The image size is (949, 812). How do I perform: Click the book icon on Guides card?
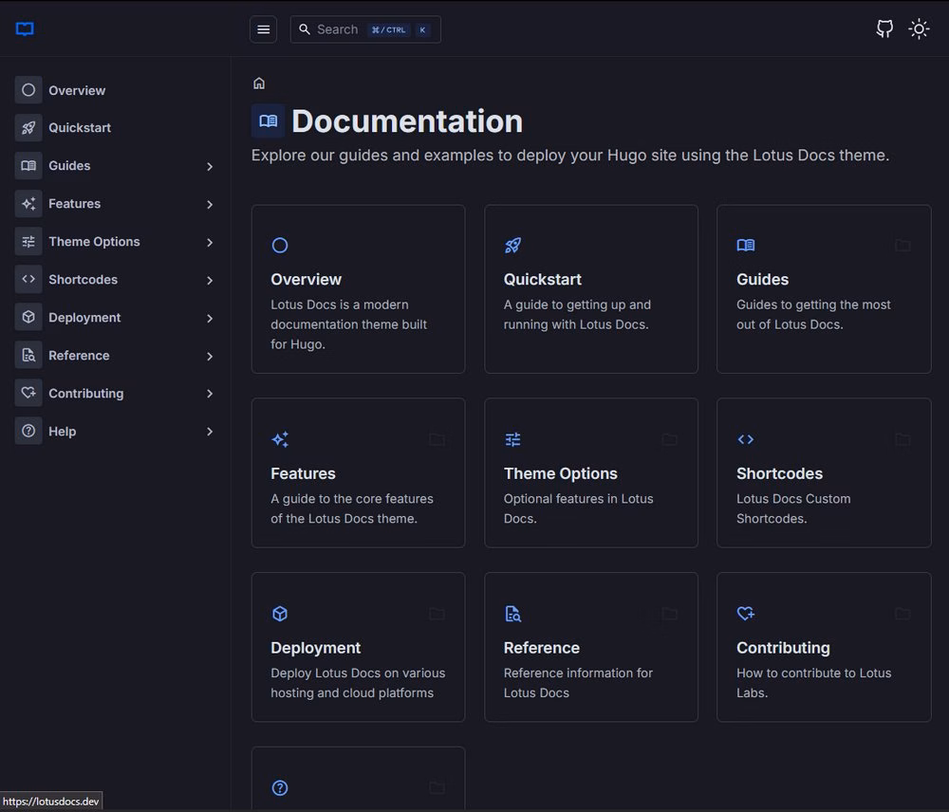[x=746, y=245]
